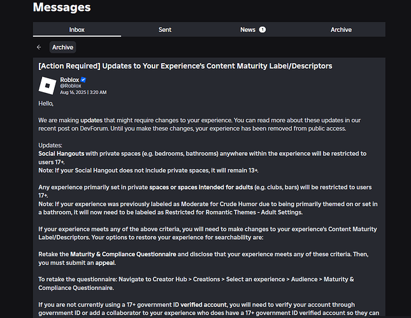This screenshot has height=318, width=411.
Task: Click the blue verified badge beside Roblox
Action: click(83, 79)
